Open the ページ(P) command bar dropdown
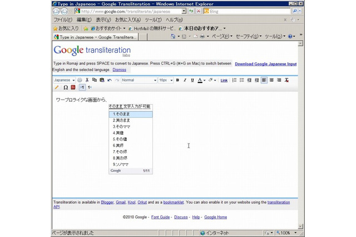Image resolution: width=356 pixels, height=237 pixels. 222,36
